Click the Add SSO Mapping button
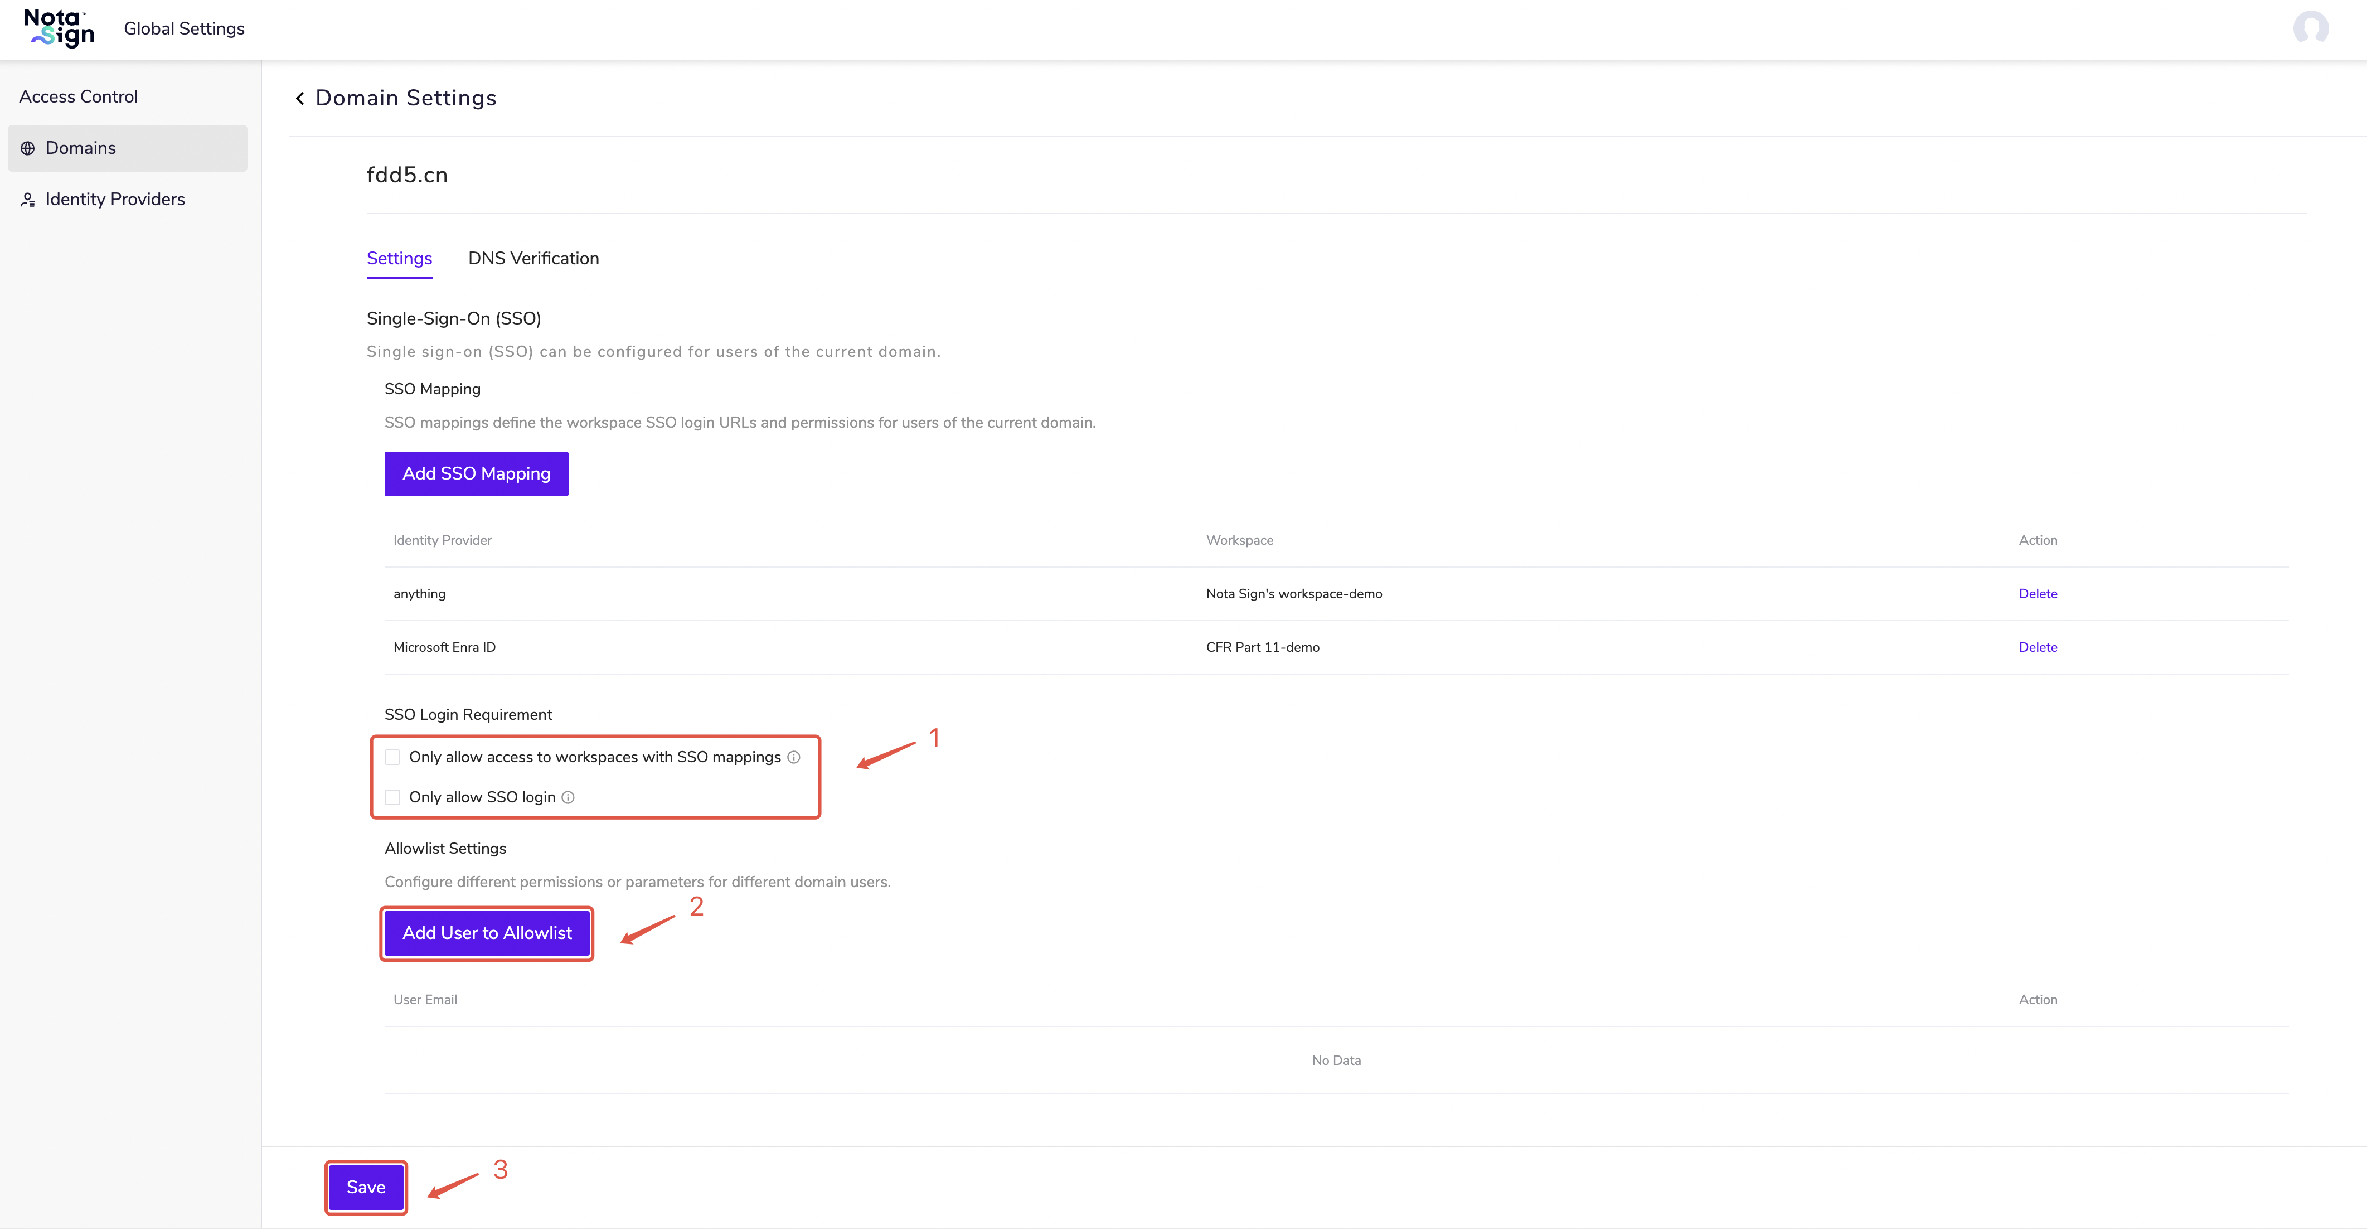 [476, 473]
